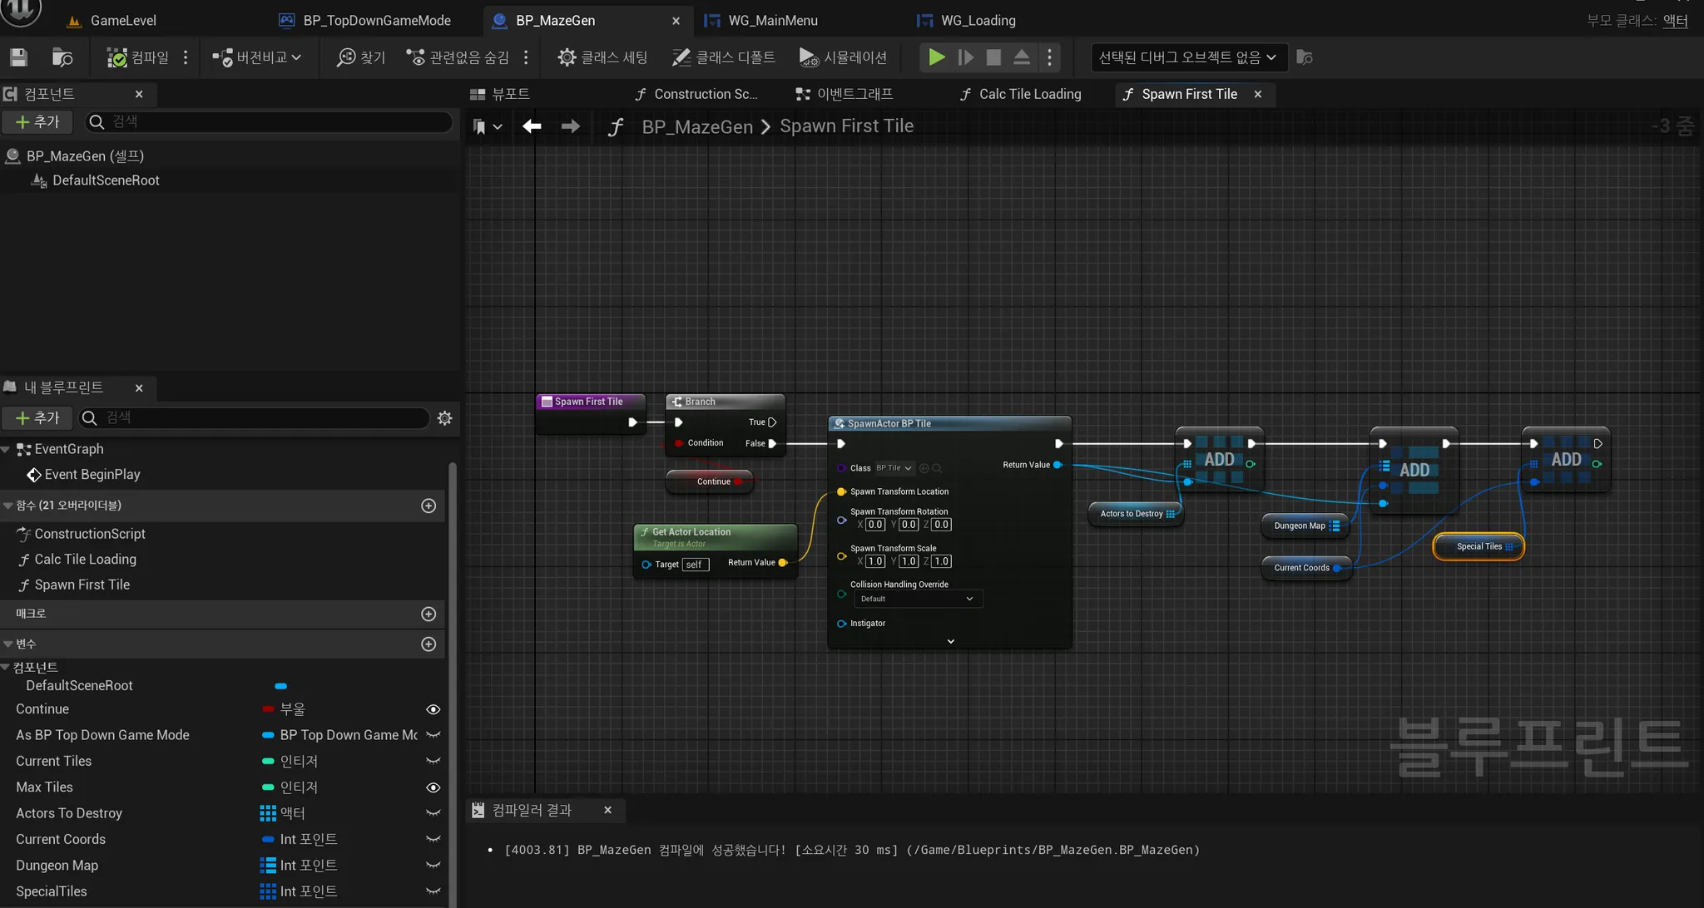Click the Browse to asset icon
1704x908 pixels.
click(62, 57)
